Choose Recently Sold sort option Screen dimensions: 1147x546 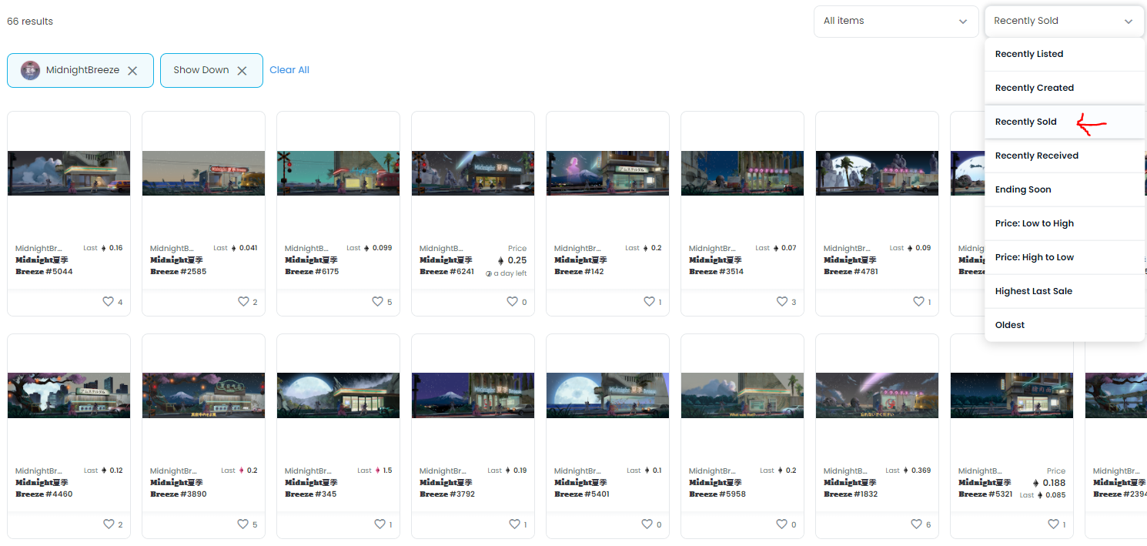[1065, 122]
